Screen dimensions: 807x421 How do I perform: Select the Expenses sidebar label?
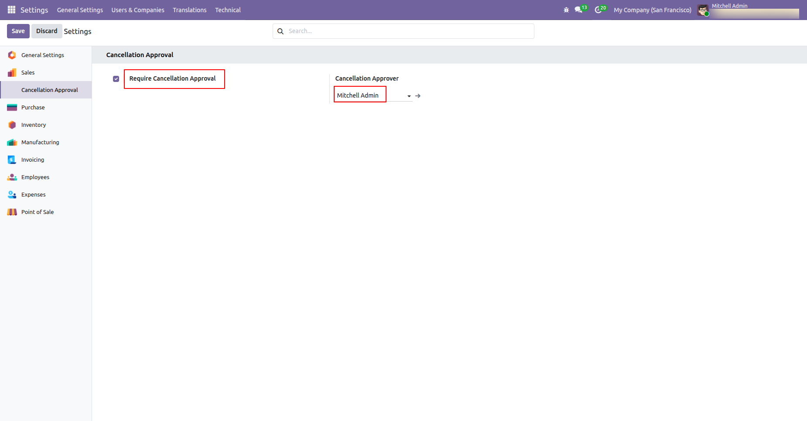(x=34, y=194)
